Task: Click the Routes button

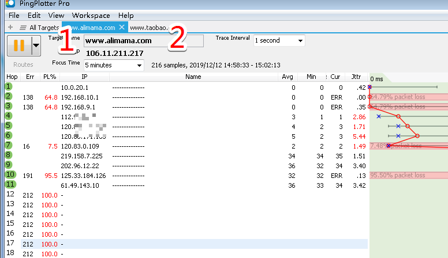Action: click(x=23, y=64)
